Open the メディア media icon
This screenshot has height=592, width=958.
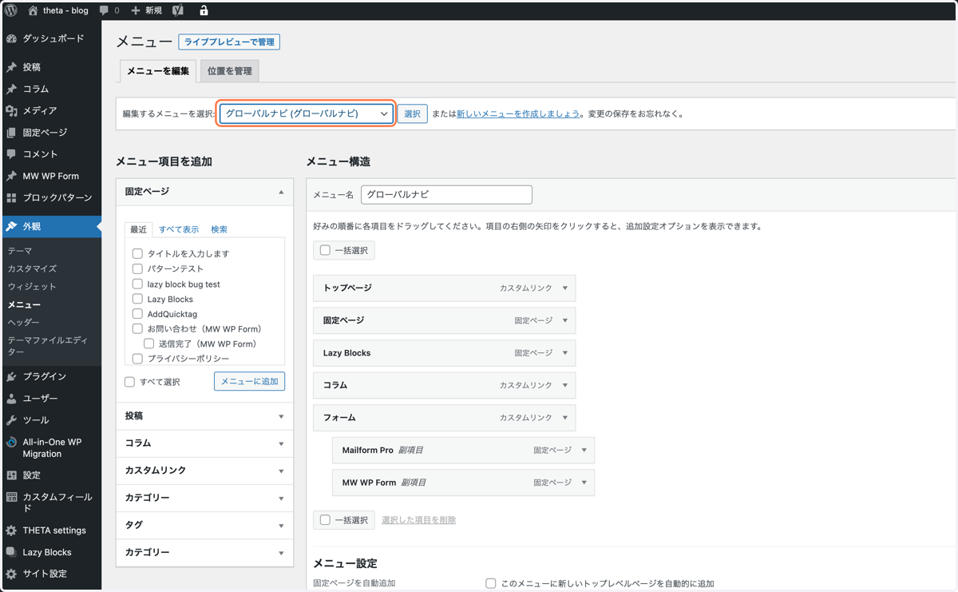[11, 110]
